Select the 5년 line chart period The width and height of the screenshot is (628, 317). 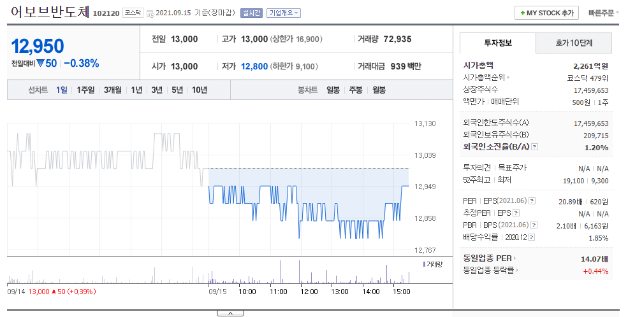pos(177,90)
